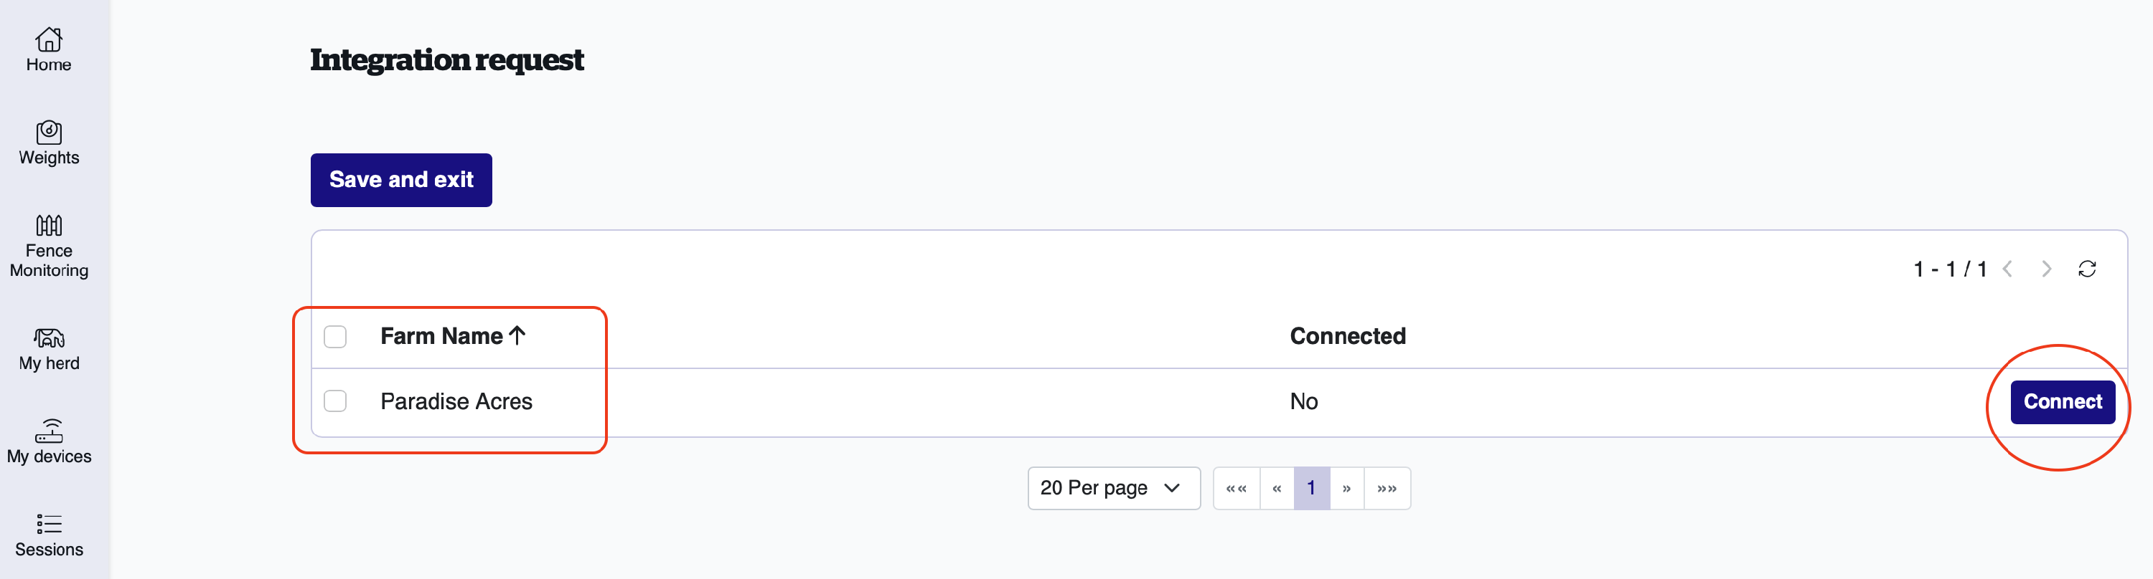2153x579 pixels.
Task: Open the Weights scale icon
Action: tap(49, 132)
